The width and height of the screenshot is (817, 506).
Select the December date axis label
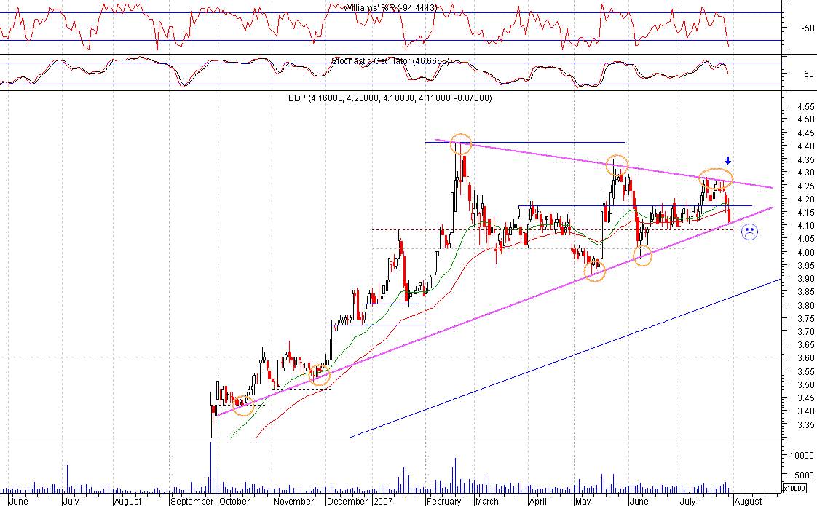click(x=347, y=501)
